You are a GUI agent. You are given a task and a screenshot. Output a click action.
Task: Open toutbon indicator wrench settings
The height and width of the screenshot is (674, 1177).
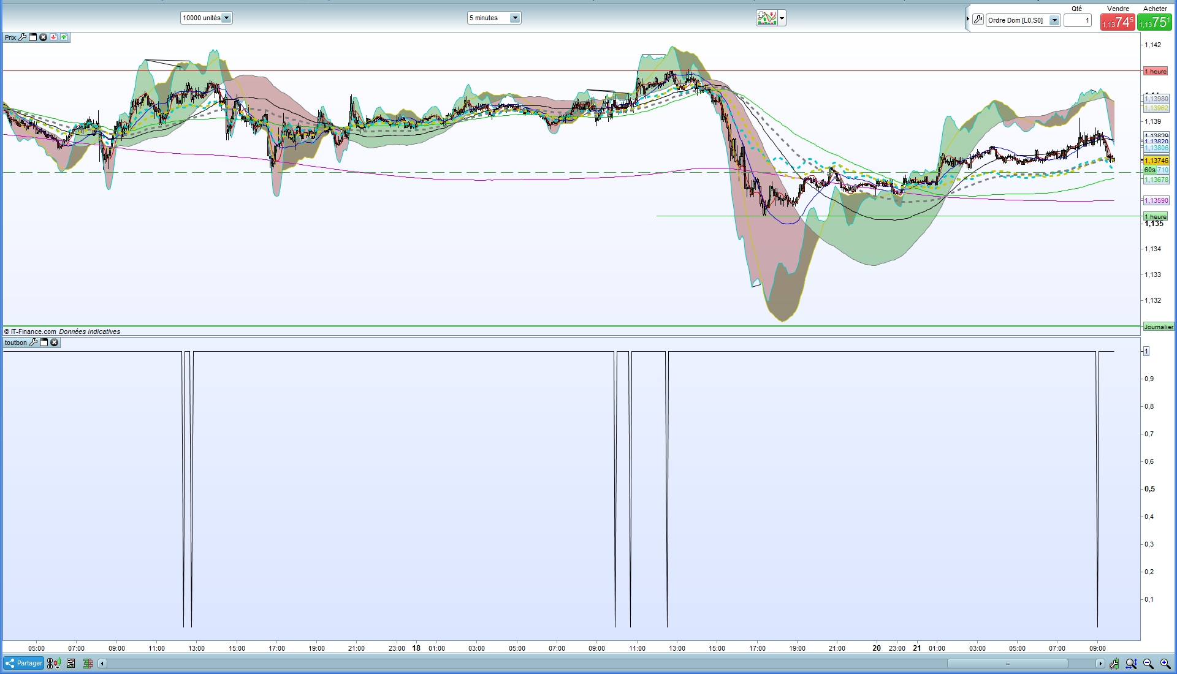click(x=33, y=343)
